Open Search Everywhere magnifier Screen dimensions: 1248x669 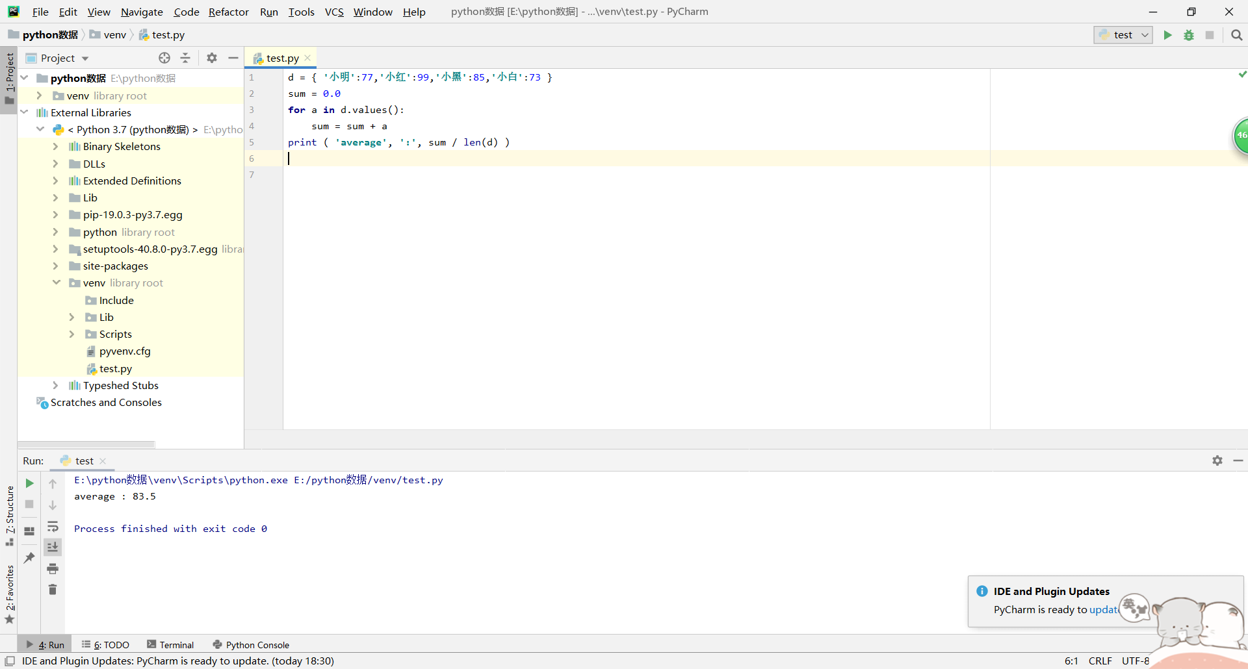click(1236, 35)
